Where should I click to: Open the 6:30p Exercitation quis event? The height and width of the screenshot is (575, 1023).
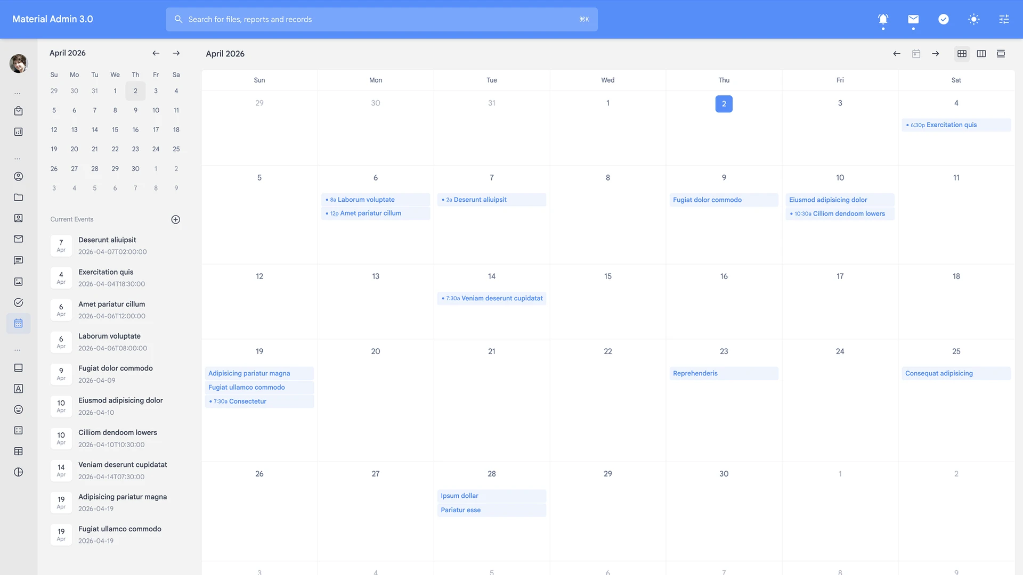click(x=956, y=125)
